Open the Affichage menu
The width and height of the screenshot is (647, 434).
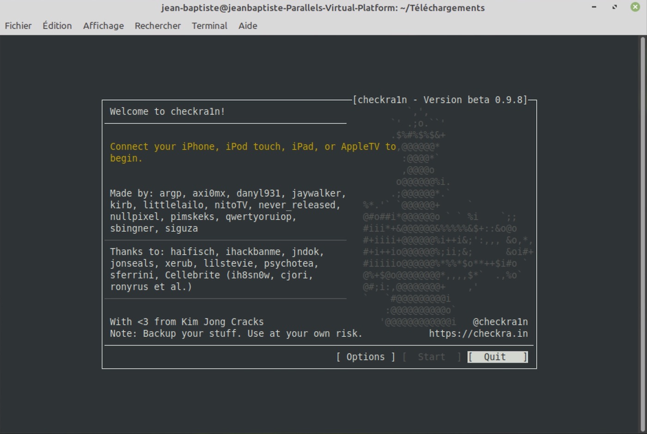pos(104,26)
